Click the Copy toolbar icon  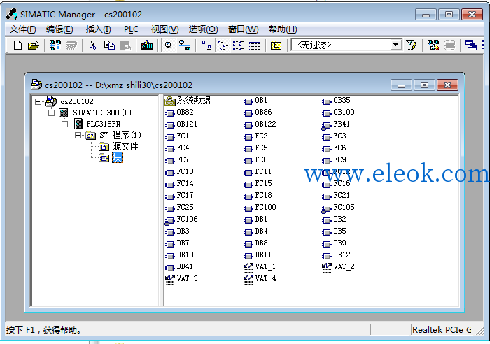coord(109,45)
